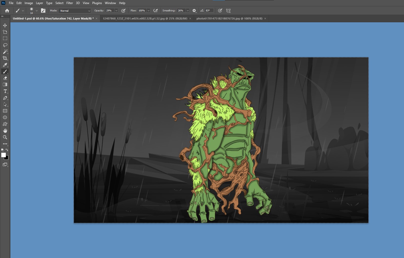
Task: Click the Flow value field showing 100%
Action: (142, 11)
